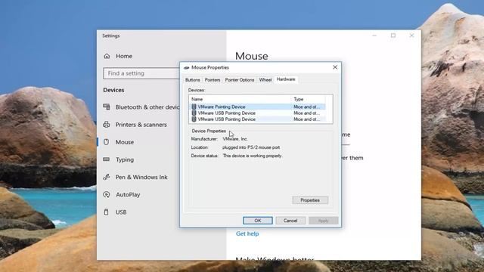This screenshot has height=272, width=484.
Task: Select the USB icon in sidebar
Action: [107, 212]
